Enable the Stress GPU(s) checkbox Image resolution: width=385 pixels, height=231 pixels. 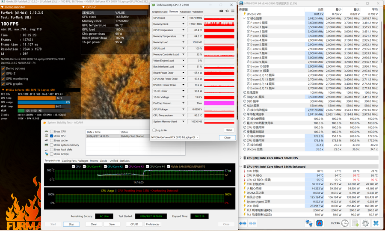52,154
